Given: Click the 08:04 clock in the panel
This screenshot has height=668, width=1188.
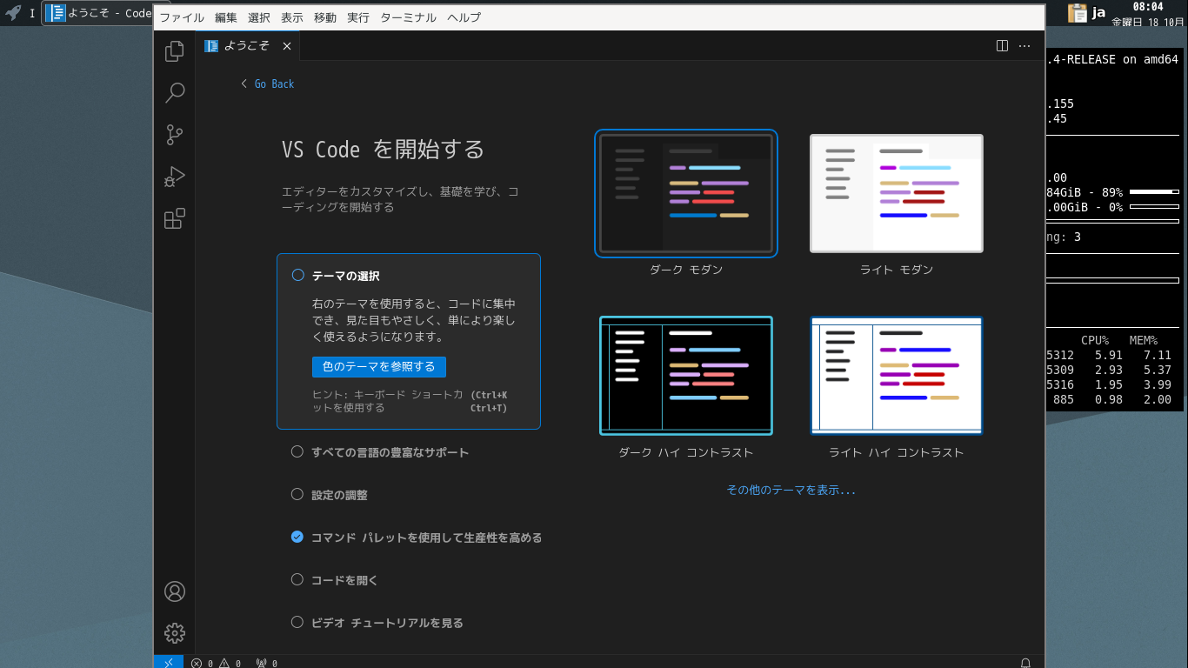Looking at the screenshot, I should click(1148, 6).
